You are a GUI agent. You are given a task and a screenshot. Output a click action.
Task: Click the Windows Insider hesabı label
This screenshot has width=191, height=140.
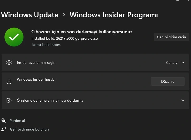pos(36,79)
